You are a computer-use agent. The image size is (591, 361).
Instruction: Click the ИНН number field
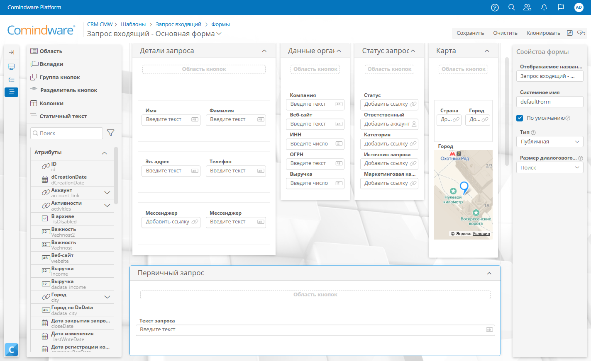pos(315,144)
